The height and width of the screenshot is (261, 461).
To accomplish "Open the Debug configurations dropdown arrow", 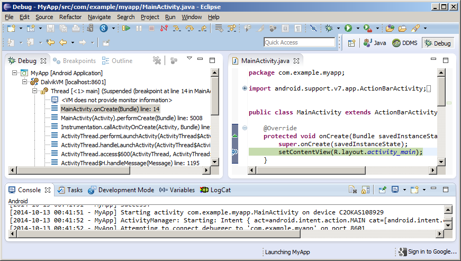I will (x=338, y=29).
